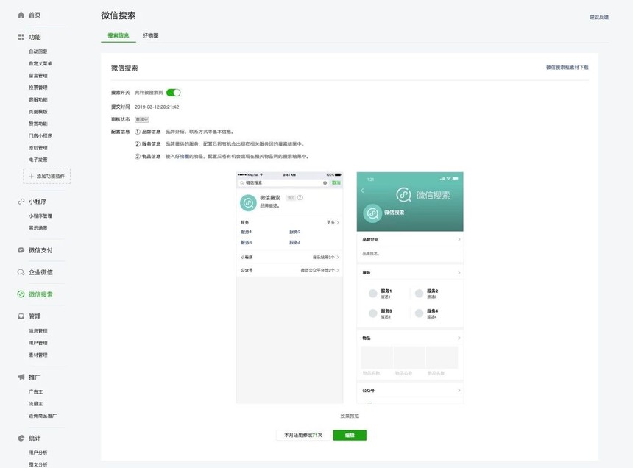Switch to the 搜索信息 tab

coord(119,35)
